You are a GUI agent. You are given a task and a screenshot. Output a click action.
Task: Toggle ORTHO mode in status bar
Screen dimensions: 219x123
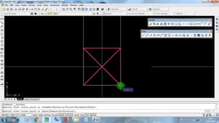47,115
